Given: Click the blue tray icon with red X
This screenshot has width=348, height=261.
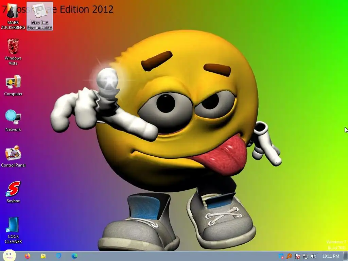Looking at the screenshot, I should (281, 256).
